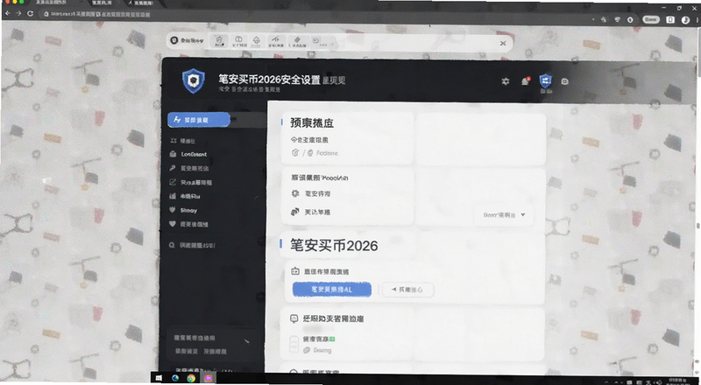The width and height of the screenshot is (701, 385).
Task: Open the LonDosent sidebar item
Action: tap(194, 154)
